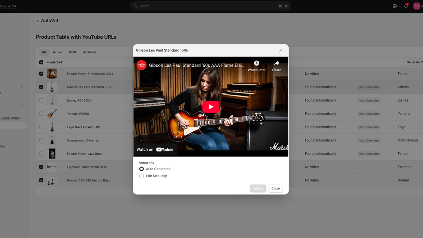Click the Fender Player Stratocaster product thumbnail
The image size is (423, 238).
tap(52, 74)
